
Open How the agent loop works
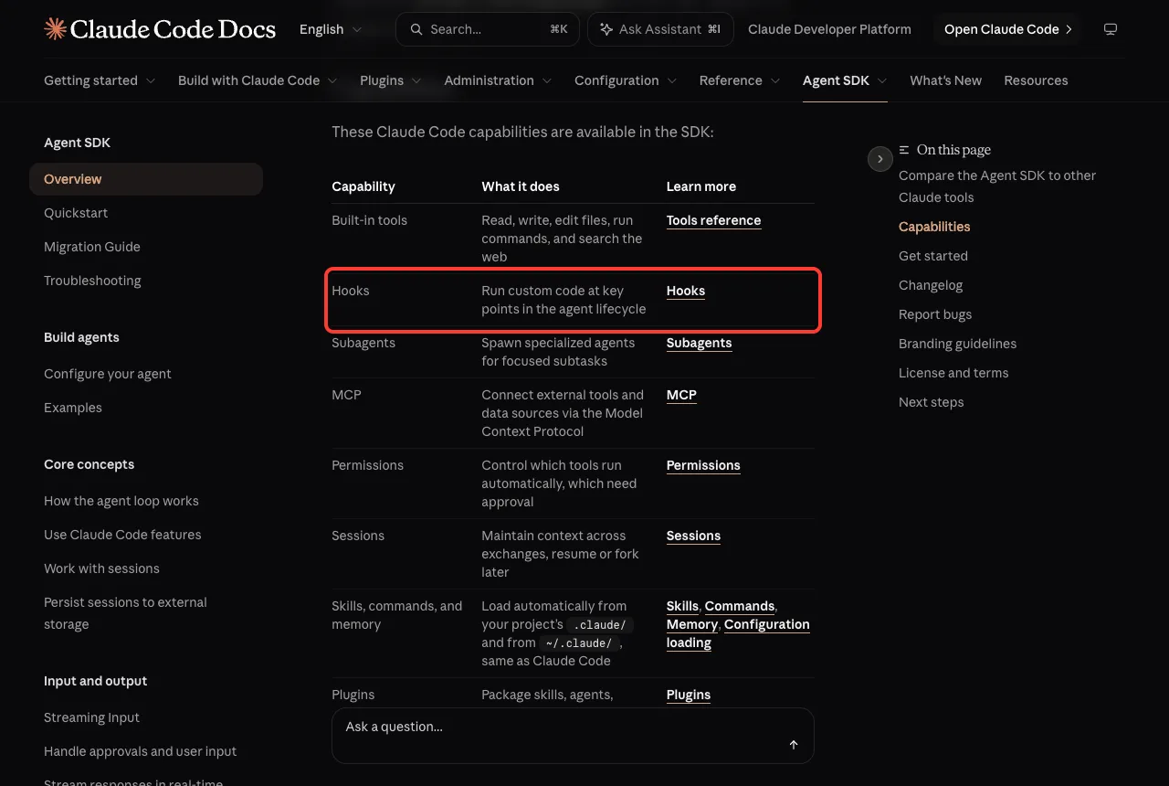tap(121, 501)
